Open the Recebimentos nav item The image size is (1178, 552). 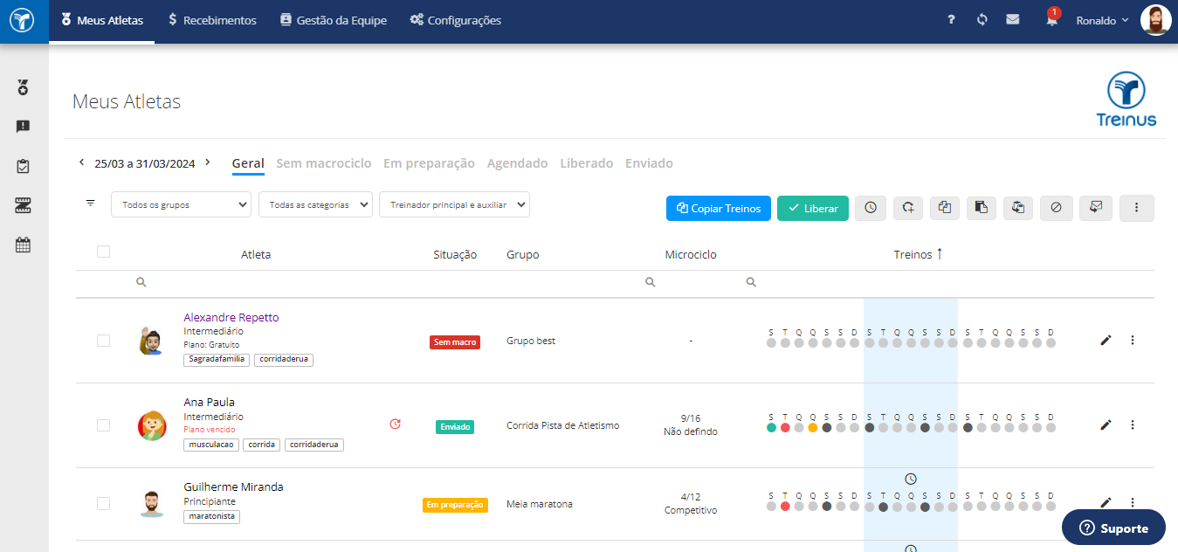(x=212, y=20)
